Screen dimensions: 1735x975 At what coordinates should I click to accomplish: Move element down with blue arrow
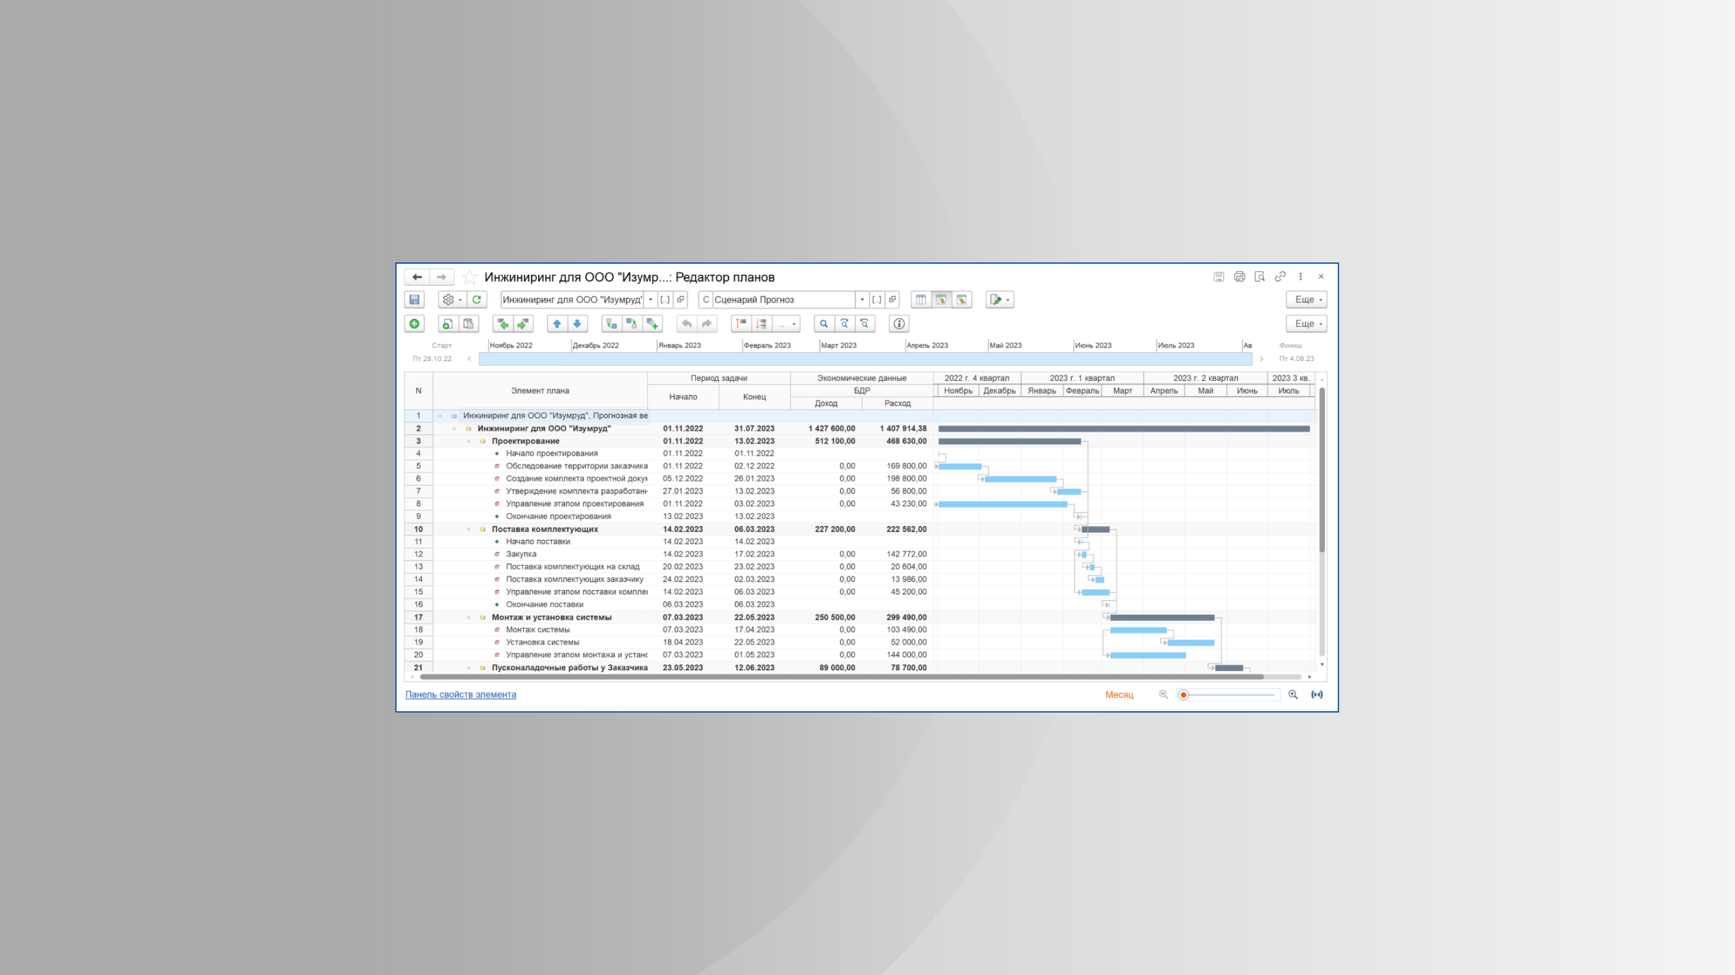click(577, 324)
